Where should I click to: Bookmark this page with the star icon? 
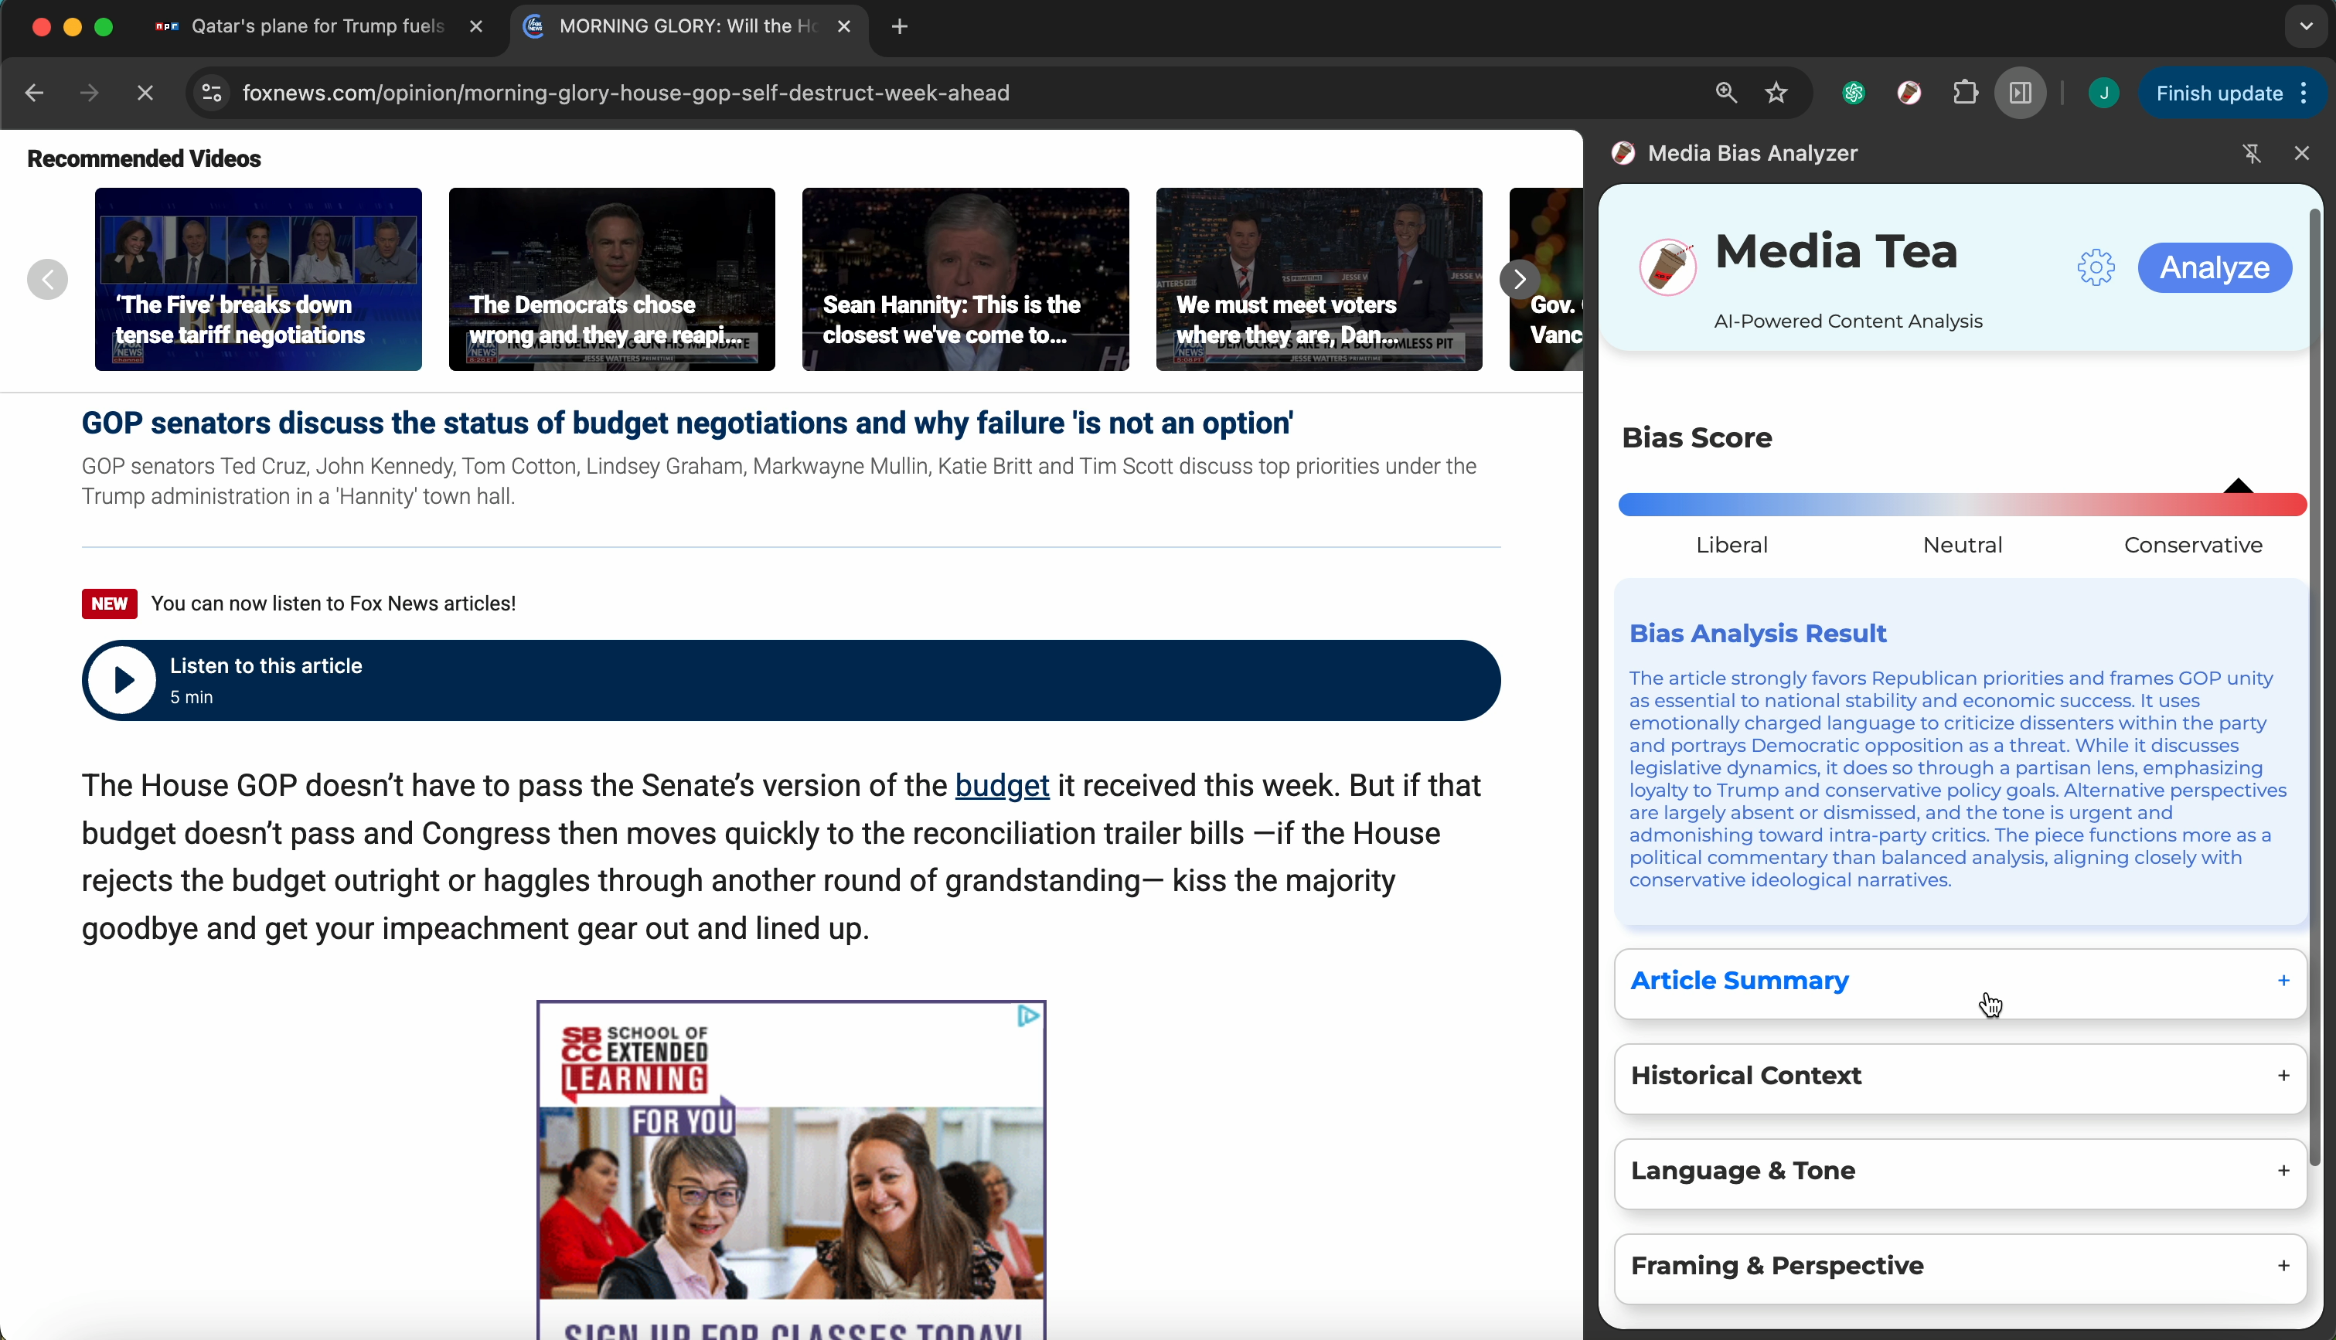point(1776,93)
